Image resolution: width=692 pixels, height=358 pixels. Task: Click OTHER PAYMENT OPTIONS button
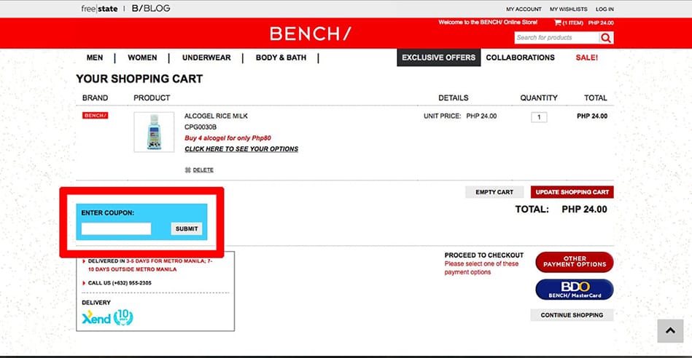(574, 262)
